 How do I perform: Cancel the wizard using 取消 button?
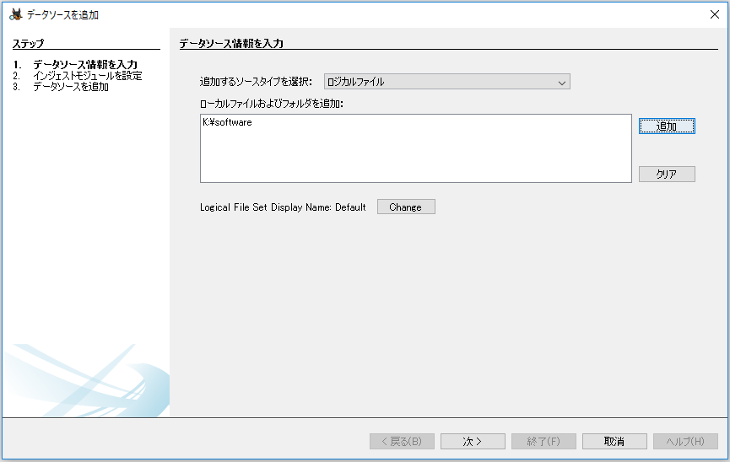[x=614, y=441]
